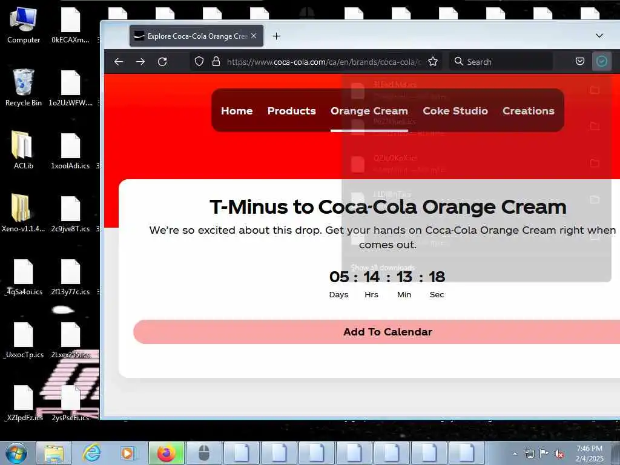
Task: Open the Action Center flag icon
Action: coord(544,453)
